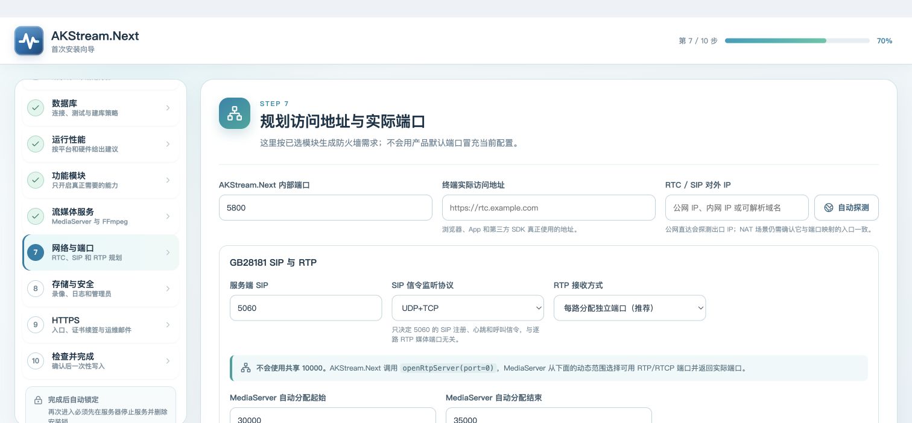Click the AKStream.Next pulse logo icon
Viewport: 912px width, 423px height.
point(29,40)
